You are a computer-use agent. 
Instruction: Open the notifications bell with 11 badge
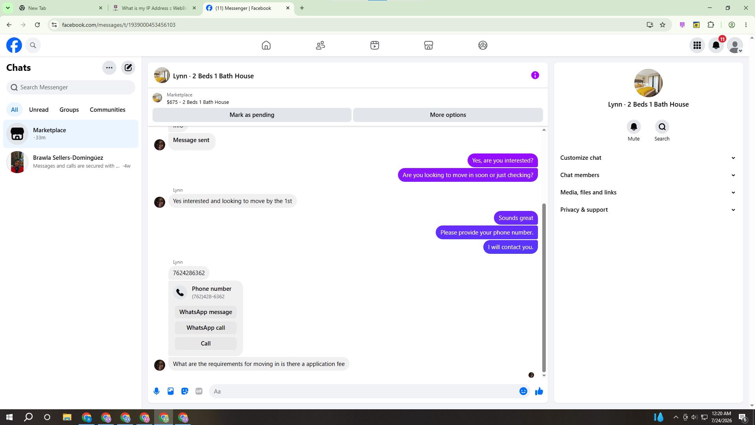click(x=716, y=45)
